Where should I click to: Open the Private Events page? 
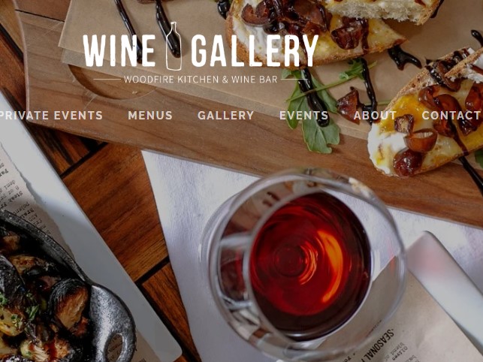[51, 116]
